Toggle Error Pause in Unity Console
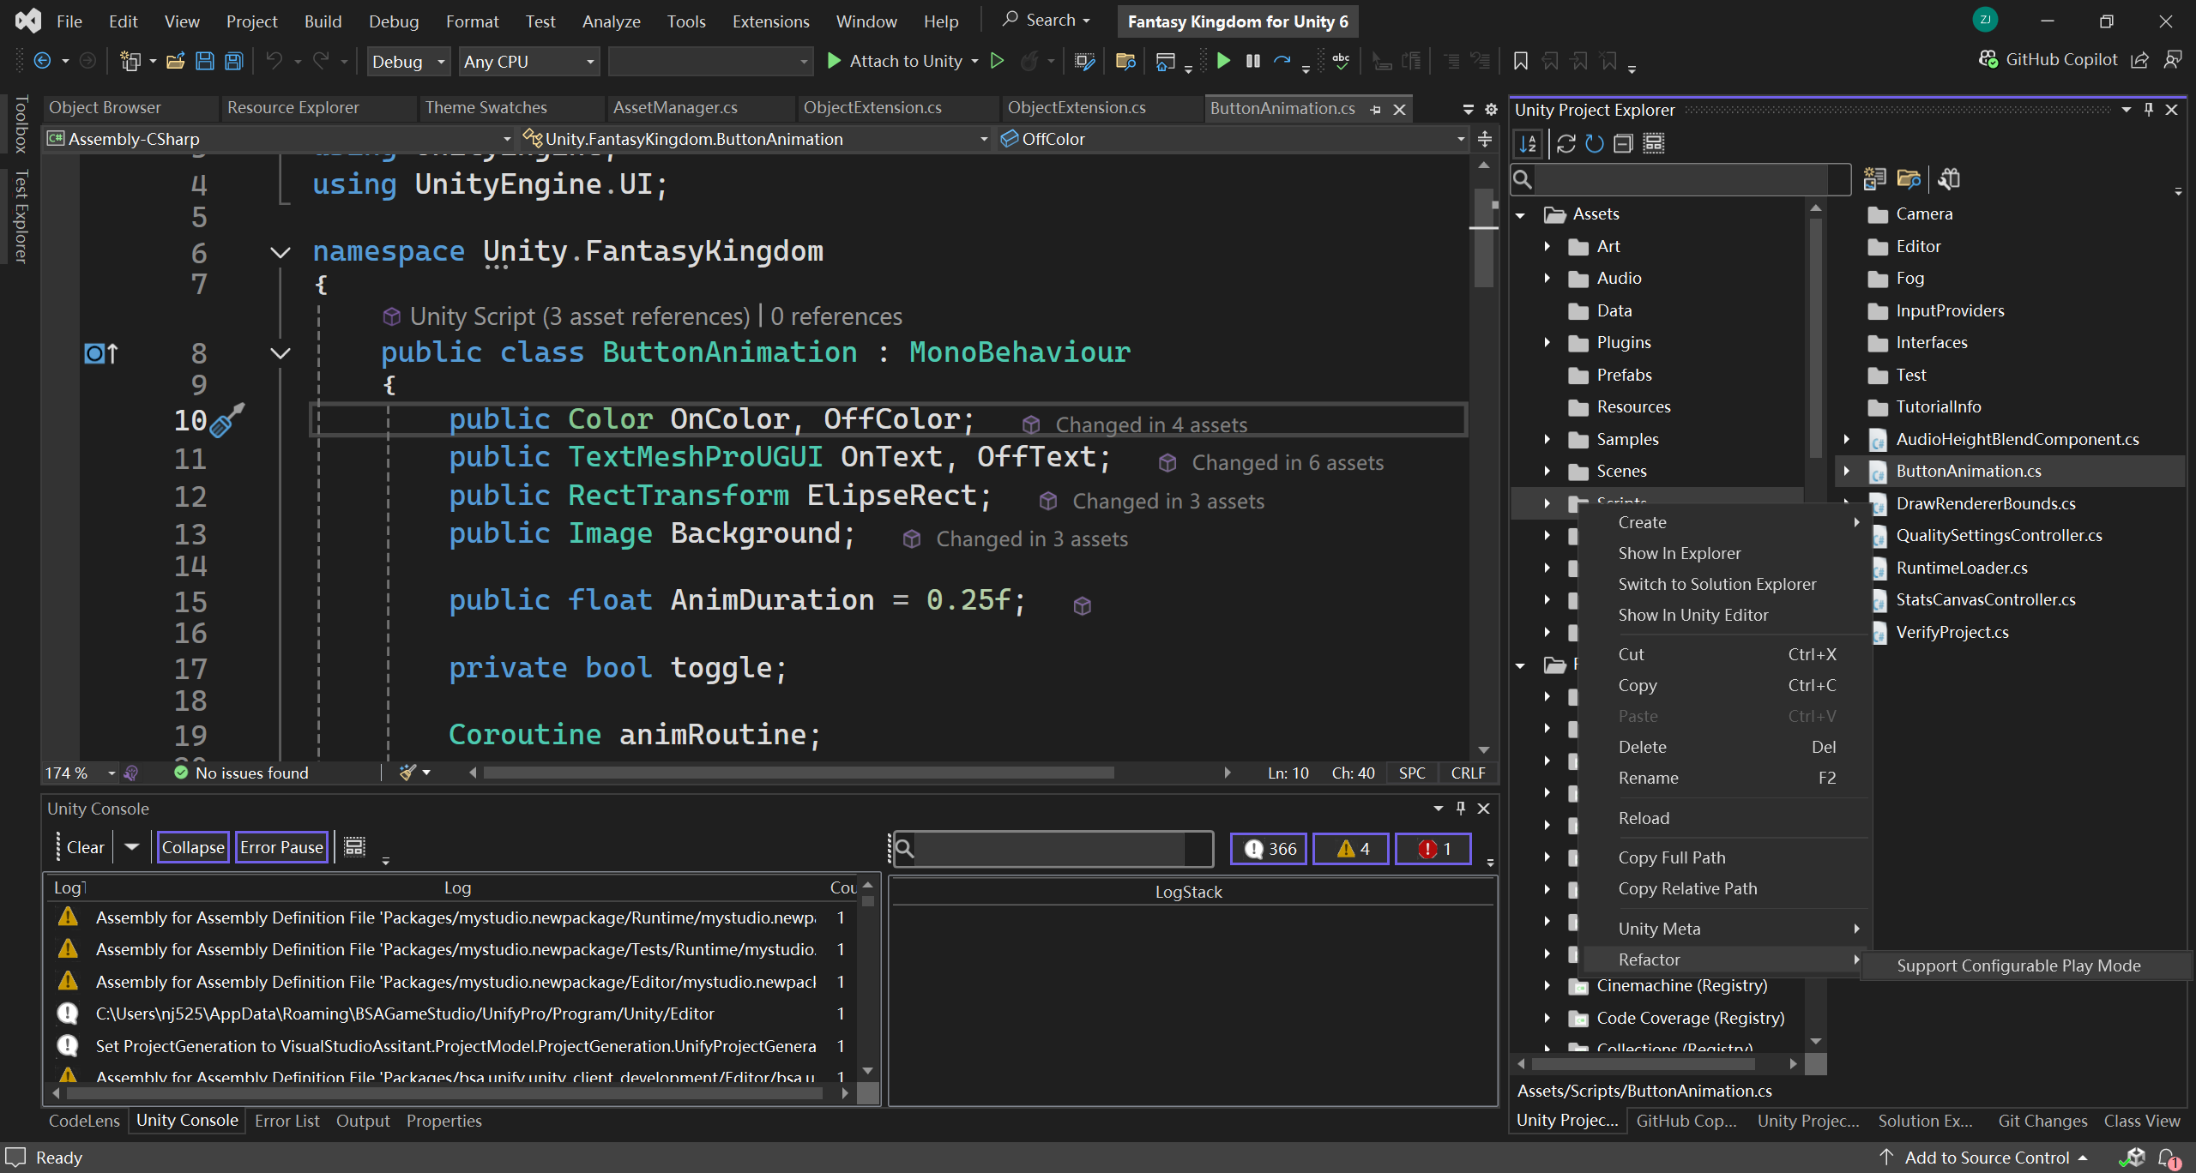 (281, 847)
